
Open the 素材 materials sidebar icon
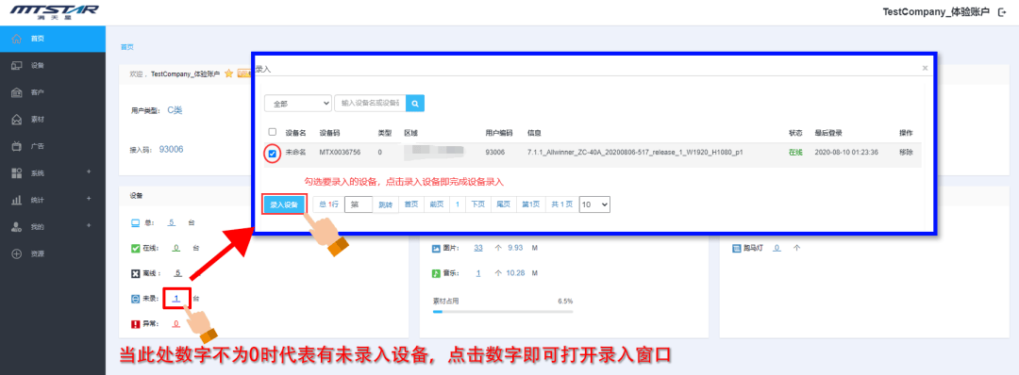(x=17, y=120)
